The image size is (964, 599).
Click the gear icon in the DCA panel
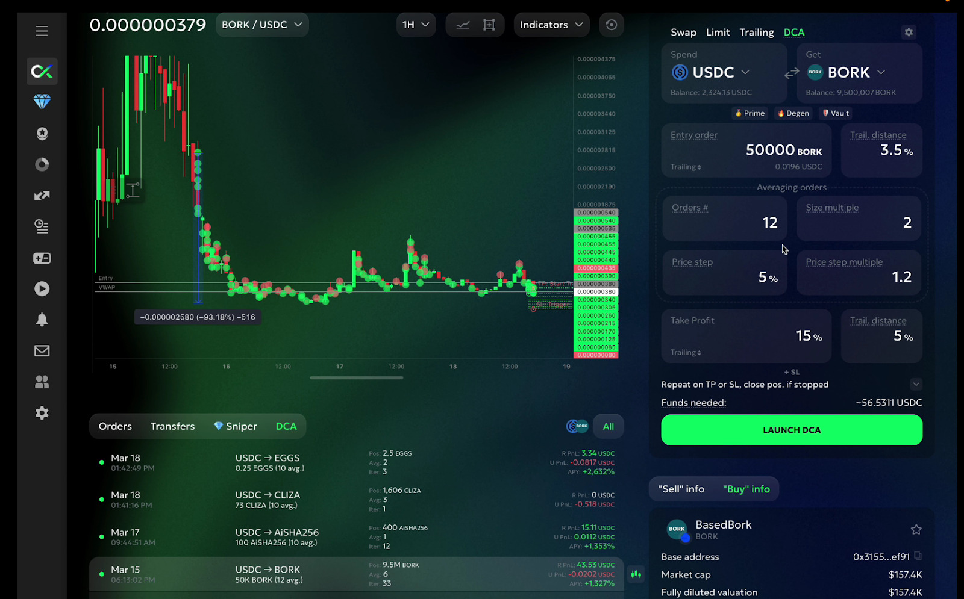pos(909,33)
